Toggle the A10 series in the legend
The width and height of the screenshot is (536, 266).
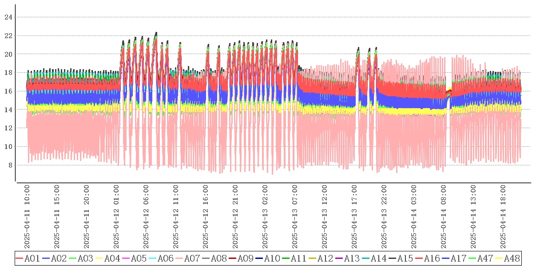coord(272,258)
